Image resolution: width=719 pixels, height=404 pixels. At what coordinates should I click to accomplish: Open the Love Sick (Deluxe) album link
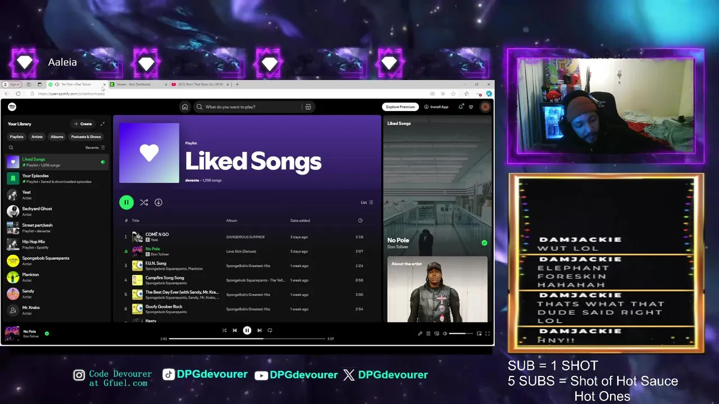[x=241, y=251]
